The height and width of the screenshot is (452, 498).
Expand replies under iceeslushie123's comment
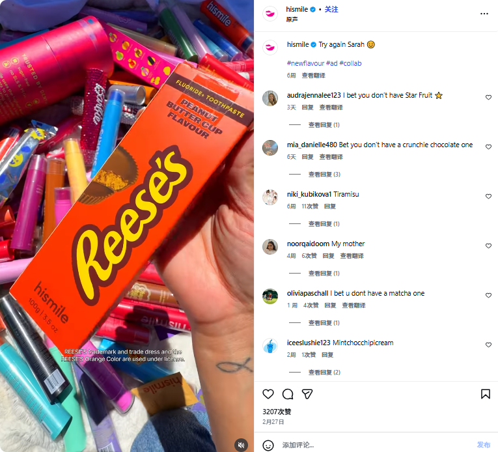pyautogui.click(x=324, y=373)
